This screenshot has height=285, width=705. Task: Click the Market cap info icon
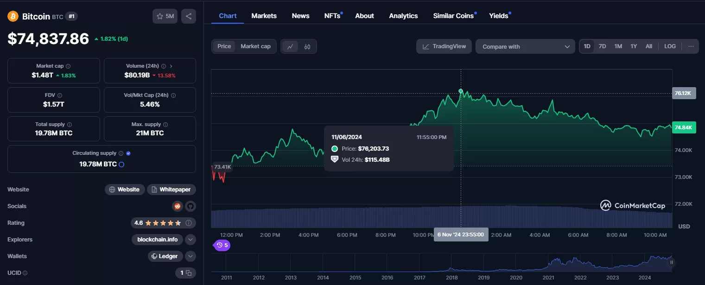click(x=68, y=66)
